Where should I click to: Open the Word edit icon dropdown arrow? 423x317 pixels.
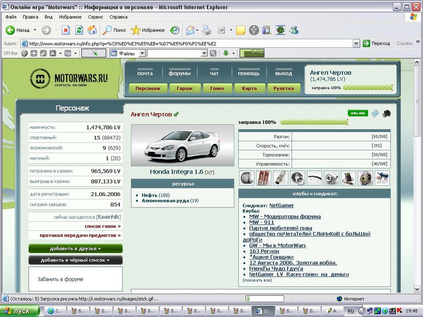231,30
